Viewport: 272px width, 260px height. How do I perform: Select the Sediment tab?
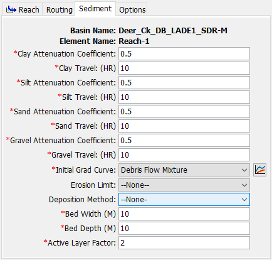coord(95,9)
